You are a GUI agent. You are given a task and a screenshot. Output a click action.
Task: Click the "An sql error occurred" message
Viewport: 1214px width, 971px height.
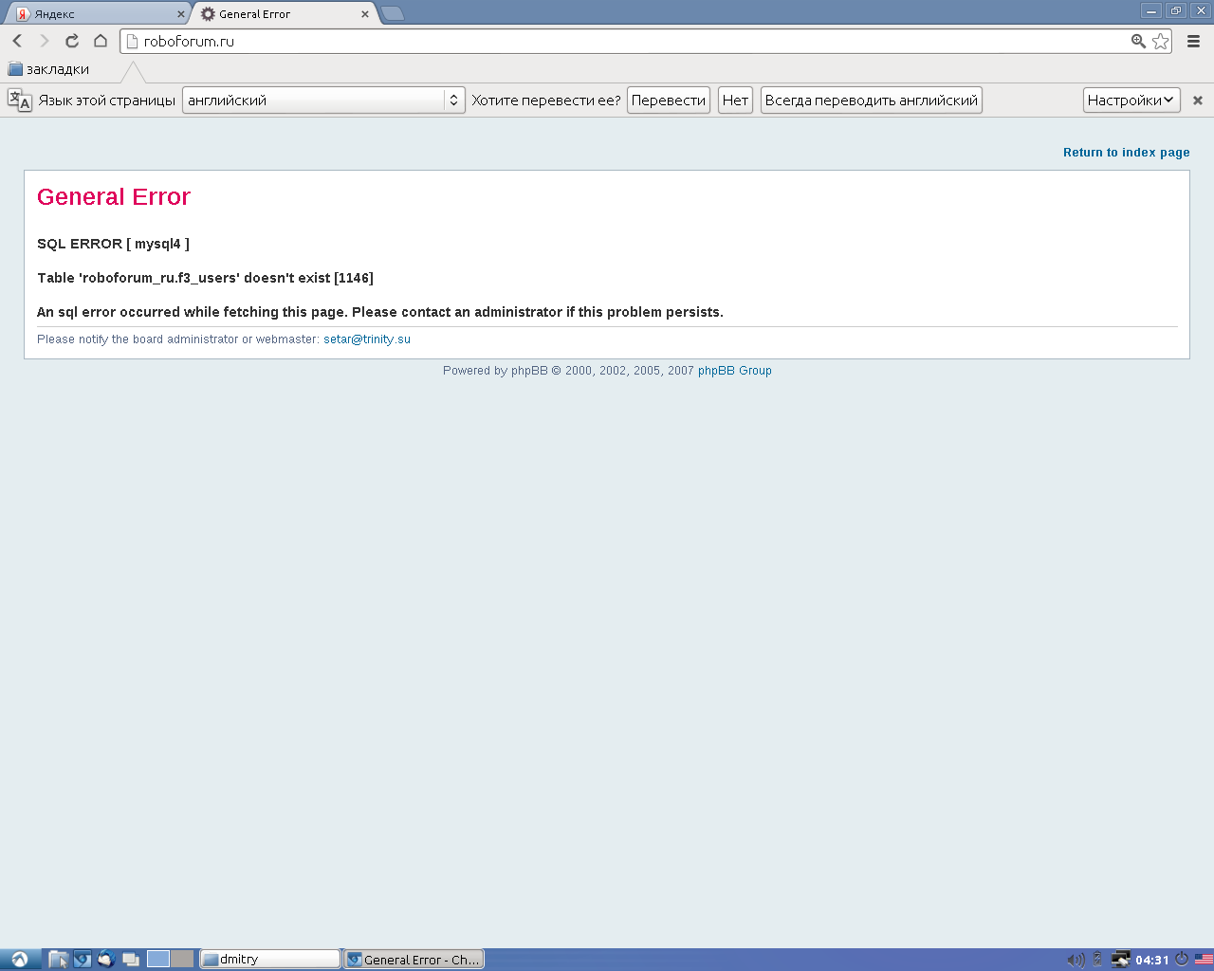click(380, 312)
